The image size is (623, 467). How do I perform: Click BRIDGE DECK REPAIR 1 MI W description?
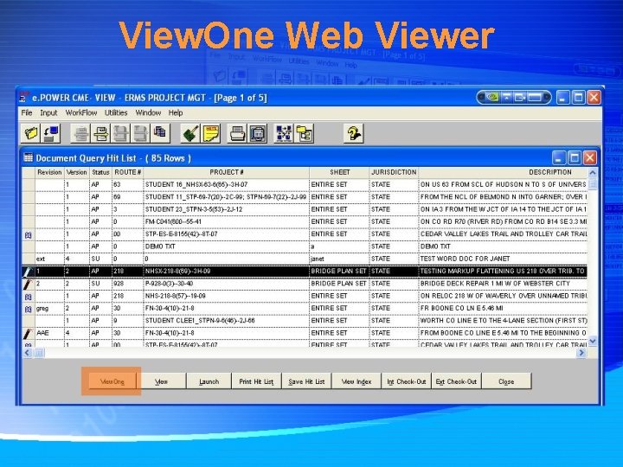[x=495, y=284]
